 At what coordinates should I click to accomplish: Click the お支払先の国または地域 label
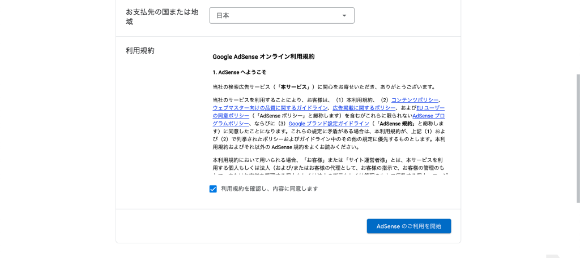coord(162,16)
